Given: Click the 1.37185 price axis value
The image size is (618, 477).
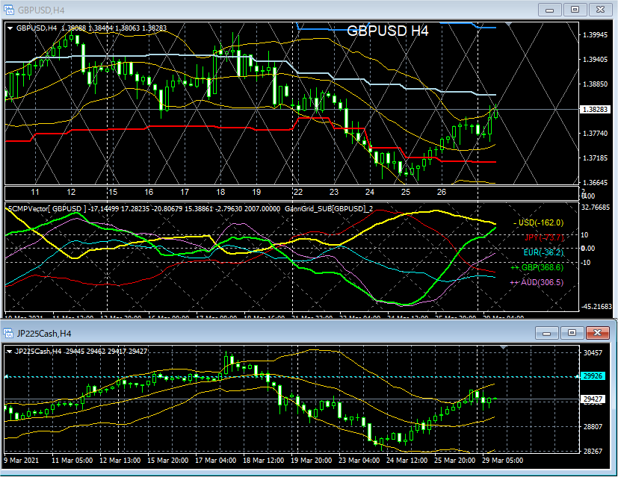Looking at the screenshot, I should pyautogui.click(x=595, y=158).
